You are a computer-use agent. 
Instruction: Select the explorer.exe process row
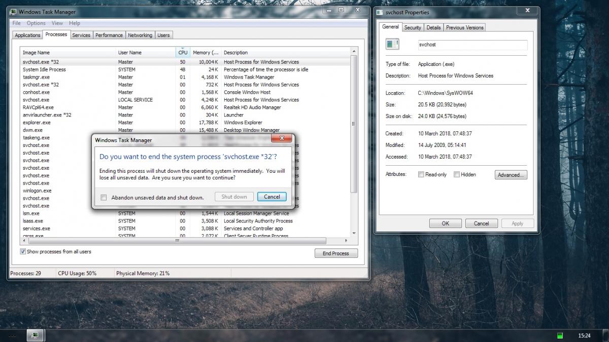point(185,123)
